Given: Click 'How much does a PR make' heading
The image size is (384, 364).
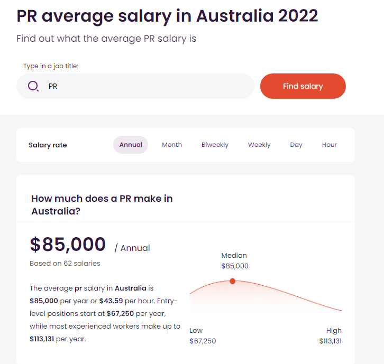Looking at the screenshot, I should pyautogui.click(x=102, y=204).
